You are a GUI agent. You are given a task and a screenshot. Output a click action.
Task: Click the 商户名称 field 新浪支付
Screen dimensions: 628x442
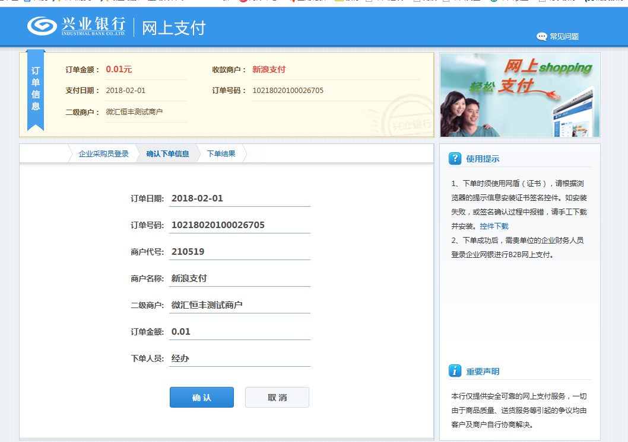coord(239,278)
